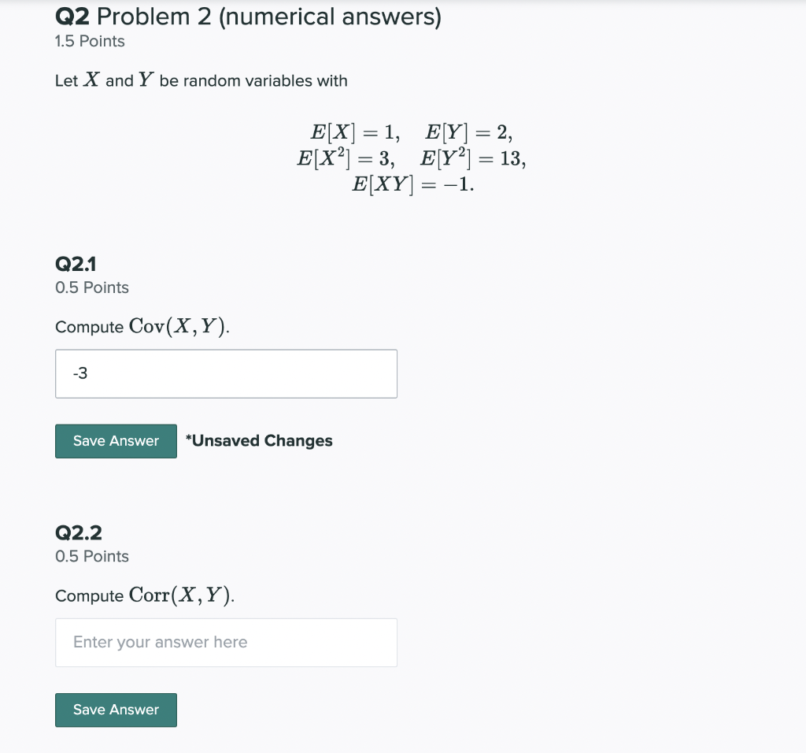
Task: Click '0.5 Points' below Q2.1
Action: [92, 287]
